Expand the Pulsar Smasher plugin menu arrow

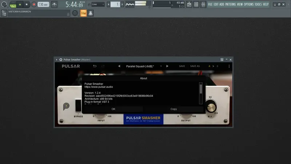57,59
